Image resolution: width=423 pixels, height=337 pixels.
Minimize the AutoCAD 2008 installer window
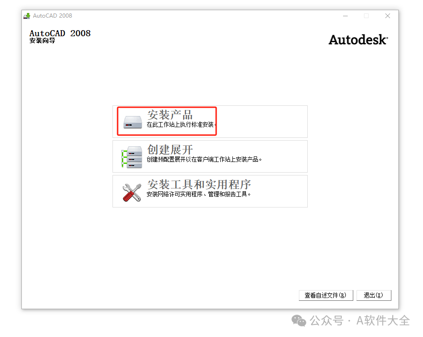tap(345, 16)
